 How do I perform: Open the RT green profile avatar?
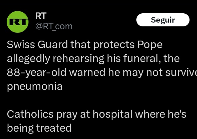point(17,22)
